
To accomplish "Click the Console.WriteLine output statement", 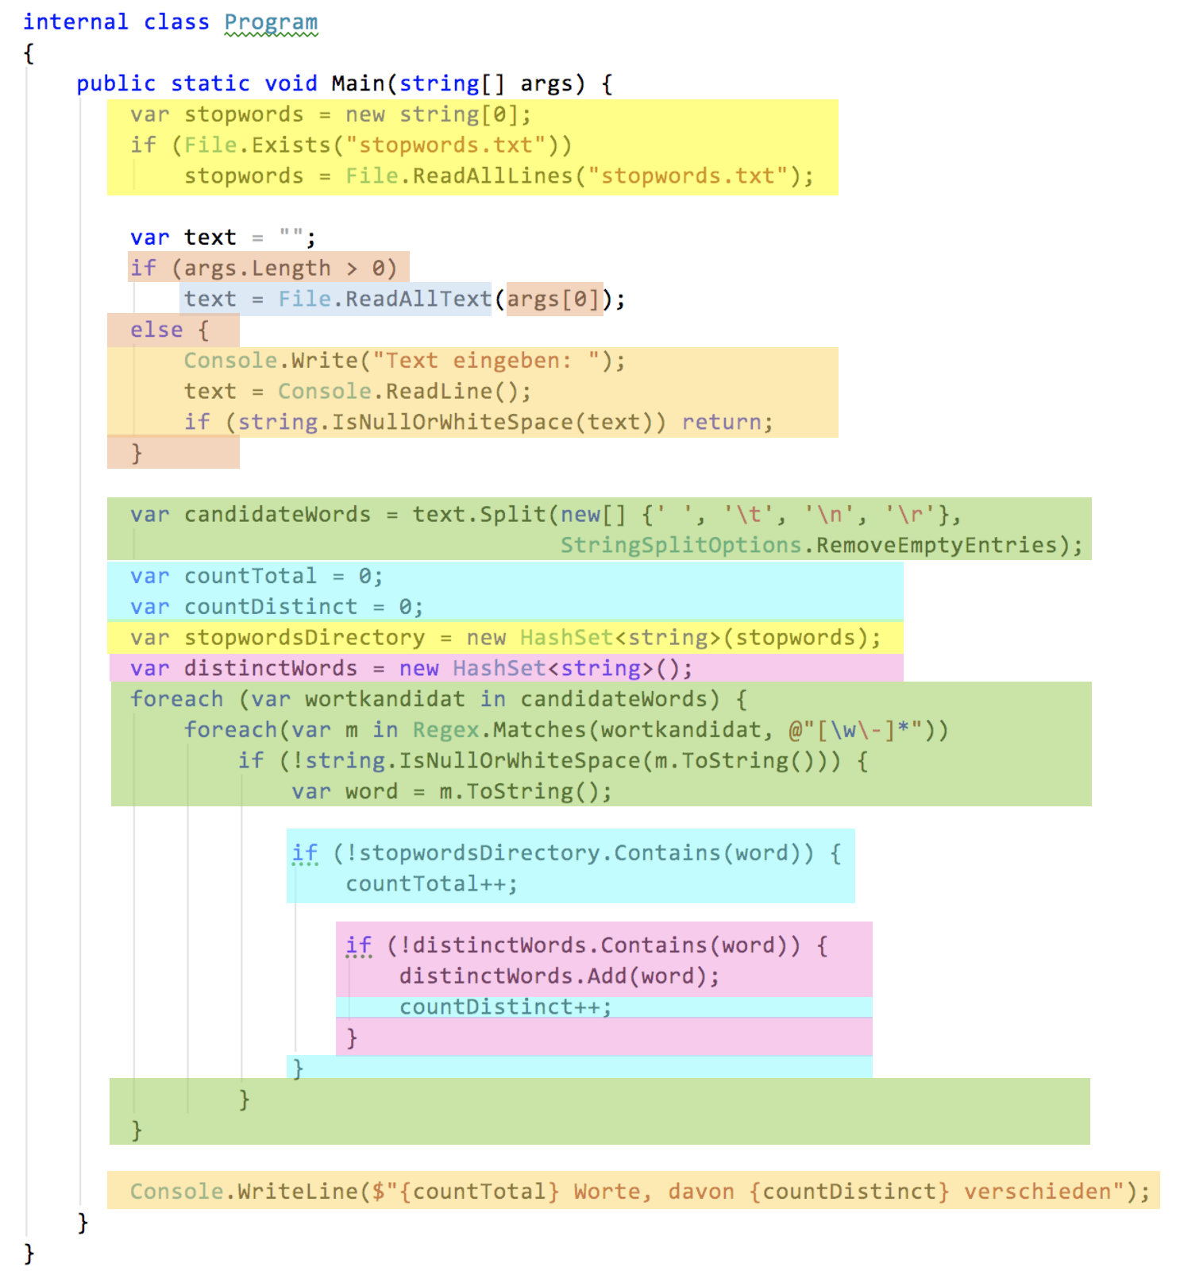I will (x=638, y=1192).
